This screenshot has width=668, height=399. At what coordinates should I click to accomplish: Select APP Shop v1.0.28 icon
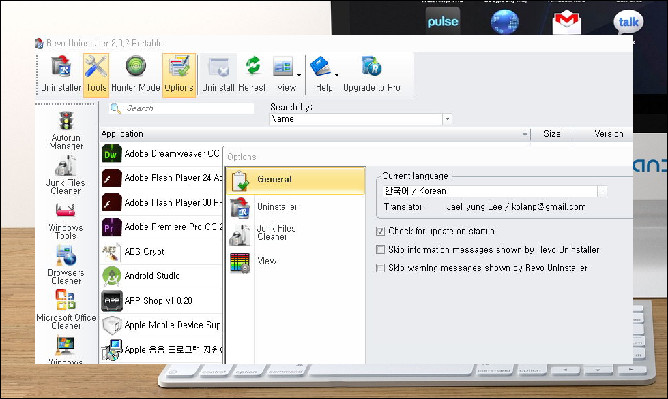point(112,301)
